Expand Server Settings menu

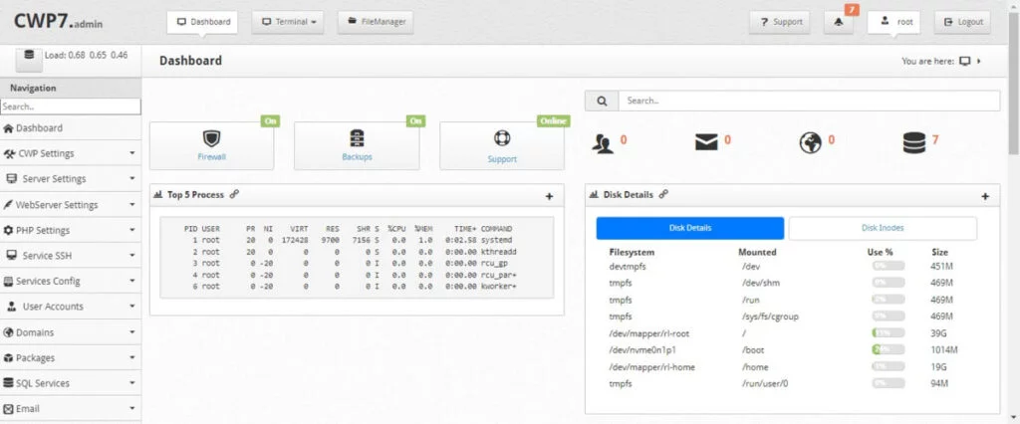pos(71,179)
